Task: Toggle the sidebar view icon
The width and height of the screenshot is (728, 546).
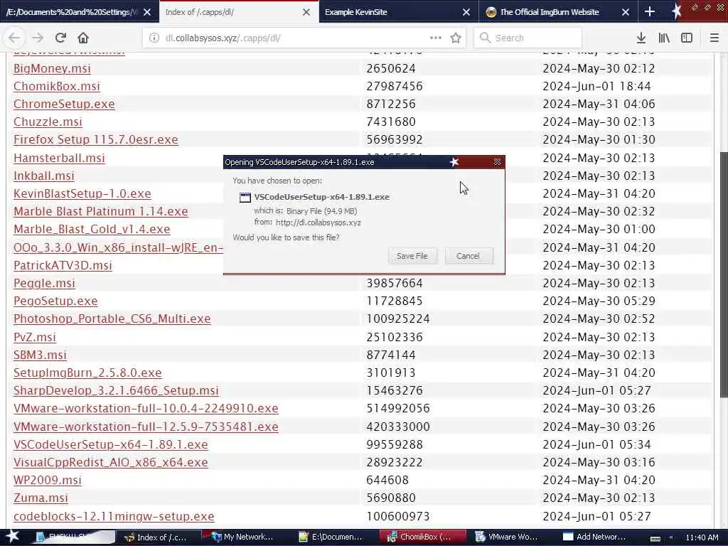Action: coord(687,38)
